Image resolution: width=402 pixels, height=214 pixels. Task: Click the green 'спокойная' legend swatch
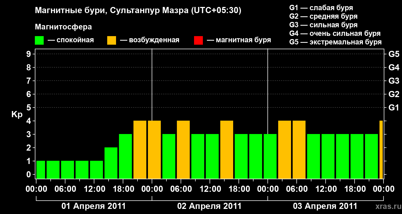point(39,40)
